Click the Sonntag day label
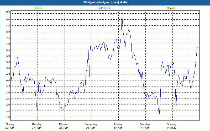210x131 pixels. pyautogui.click(x=172, y=124)
